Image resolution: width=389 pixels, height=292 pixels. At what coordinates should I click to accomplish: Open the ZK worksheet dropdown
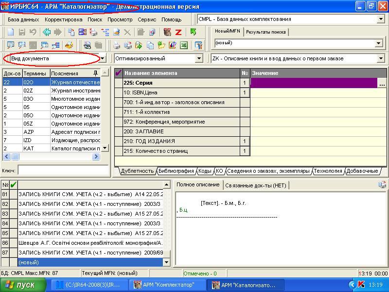[x=381, y=58]
